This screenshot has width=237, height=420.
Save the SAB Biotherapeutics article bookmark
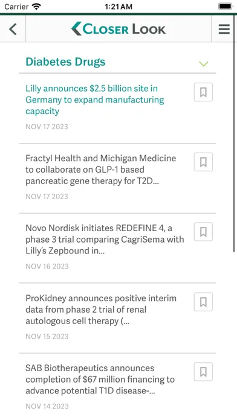pos(203,372)
